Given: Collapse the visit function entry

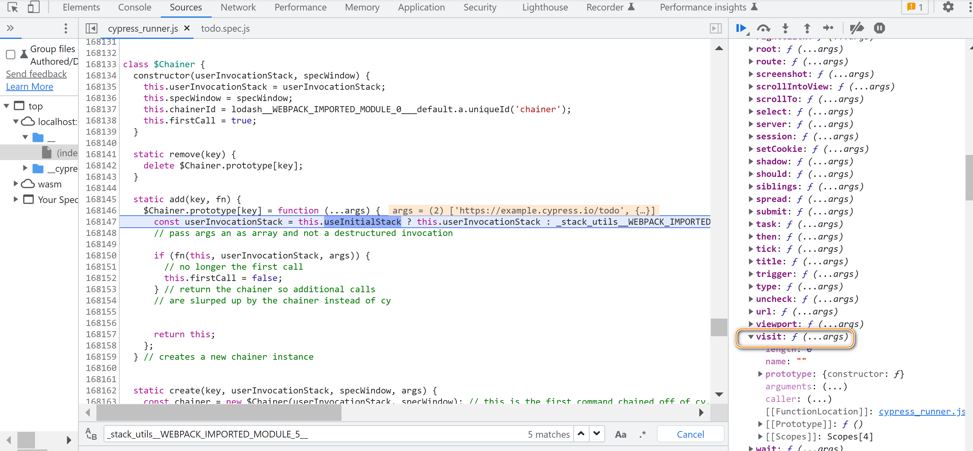Looking at the screenshot, I should pyautogui.click(x=751, y=337).
